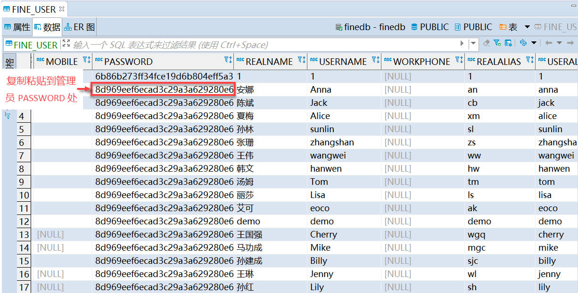Select the REALNAME cell 孙红
The height and width of the screenshot is (293, 578).
click(x=271, y=287)
